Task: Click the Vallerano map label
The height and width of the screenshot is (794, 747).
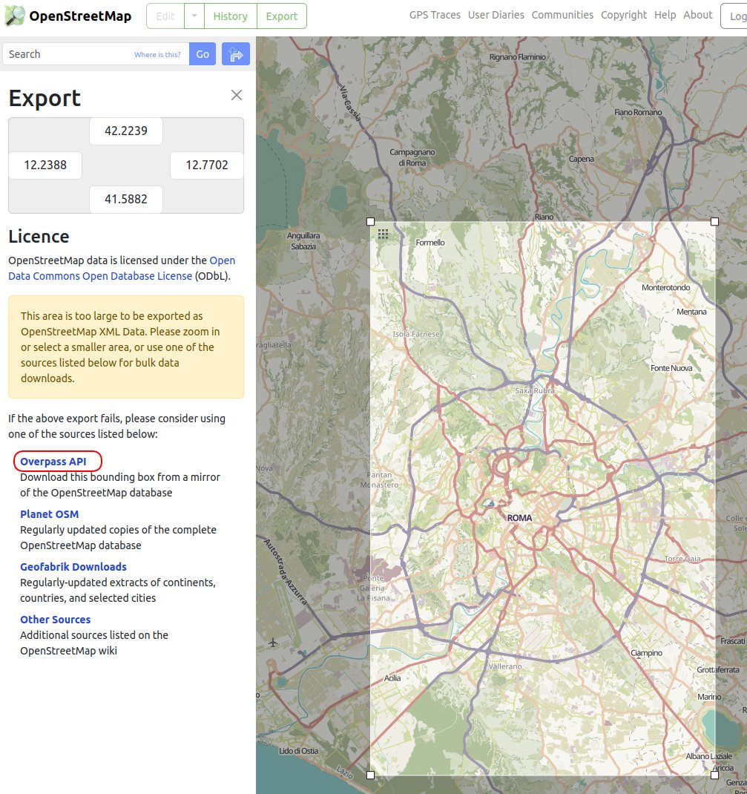Action: point(506,666)
